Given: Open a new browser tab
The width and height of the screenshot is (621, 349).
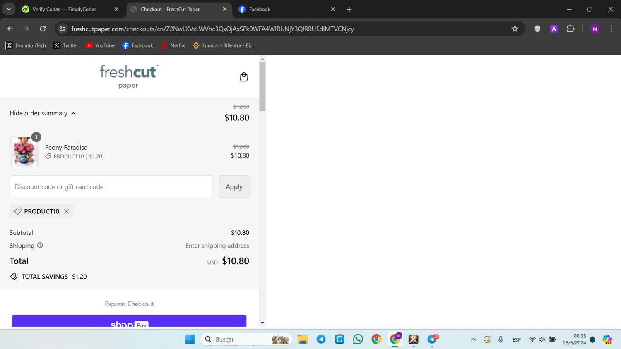Looking at the screenshot, I should pyautogui.click(x=349, y=9).
